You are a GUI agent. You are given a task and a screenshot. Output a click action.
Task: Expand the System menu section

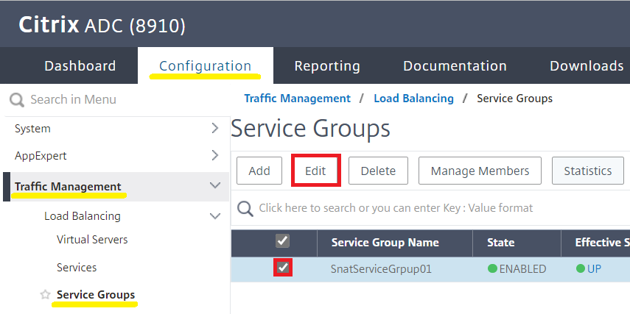(215, 129)
